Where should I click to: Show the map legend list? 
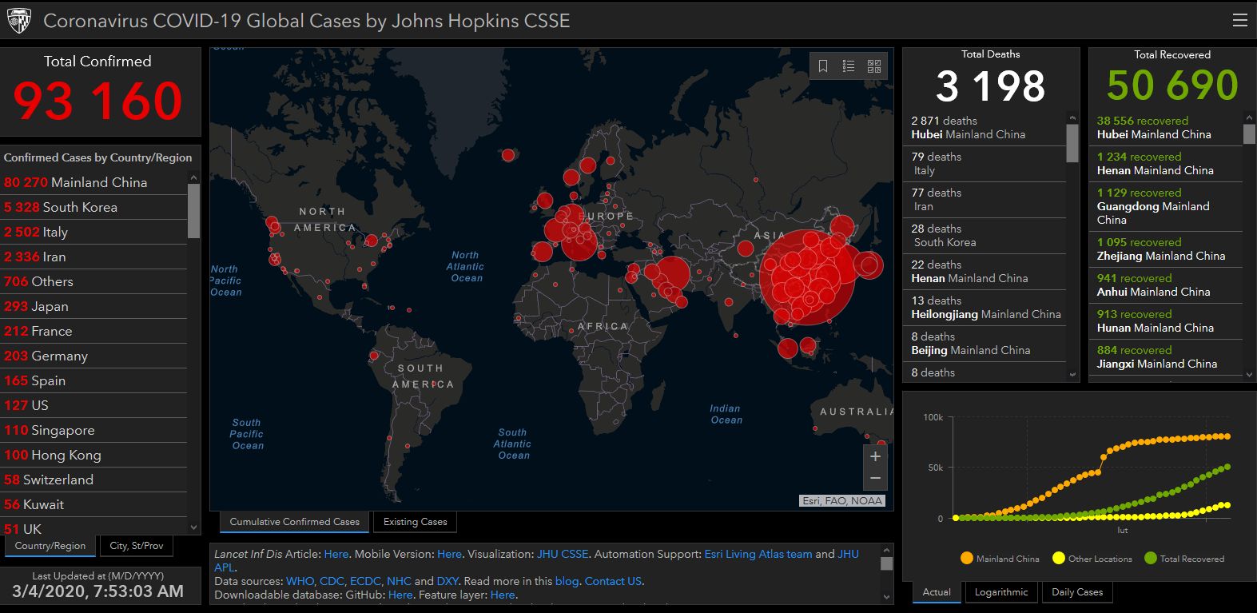tap(849, 66)
